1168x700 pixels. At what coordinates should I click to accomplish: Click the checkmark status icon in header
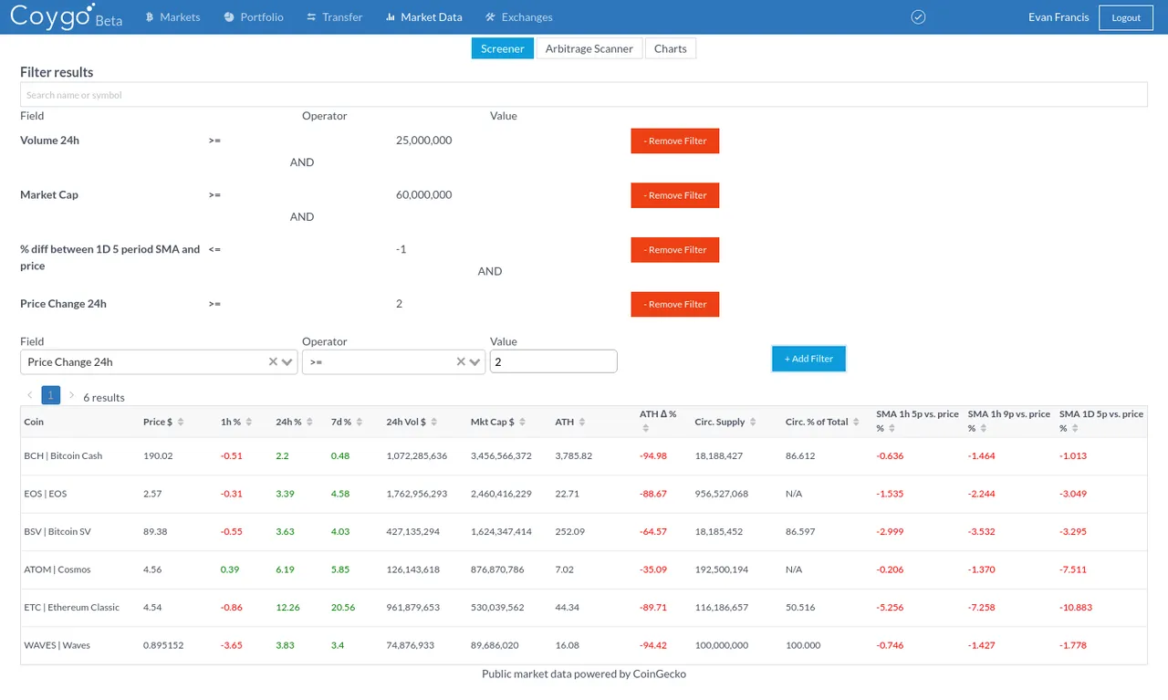(919, 17)
